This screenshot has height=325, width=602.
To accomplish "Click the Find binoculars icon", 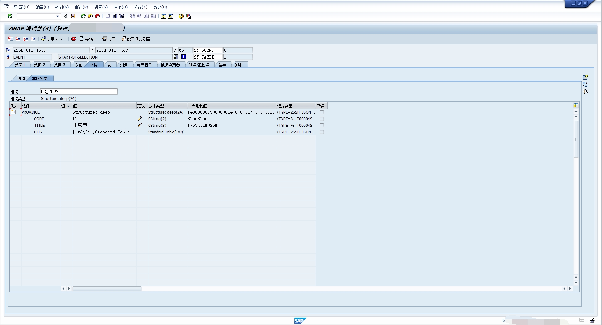I will pos(115,16).
